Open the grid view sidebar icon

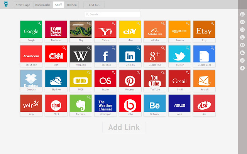[x=242, y=14]
